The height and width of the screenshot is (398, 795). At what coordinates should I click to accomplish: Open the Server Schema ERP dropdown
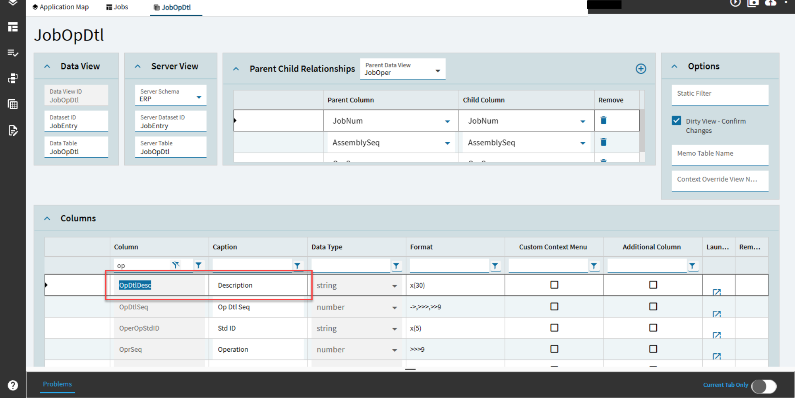(199, 98)
